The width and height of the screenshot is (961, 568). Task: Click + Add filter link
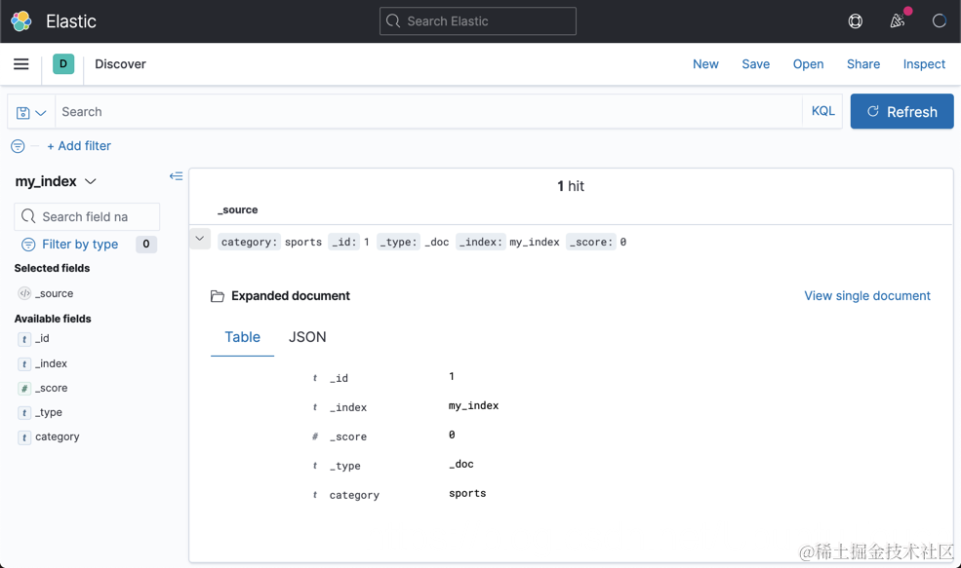[79, 146]
